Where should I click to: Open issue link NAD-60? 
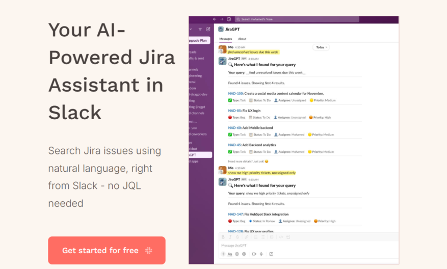coord(234,128)
